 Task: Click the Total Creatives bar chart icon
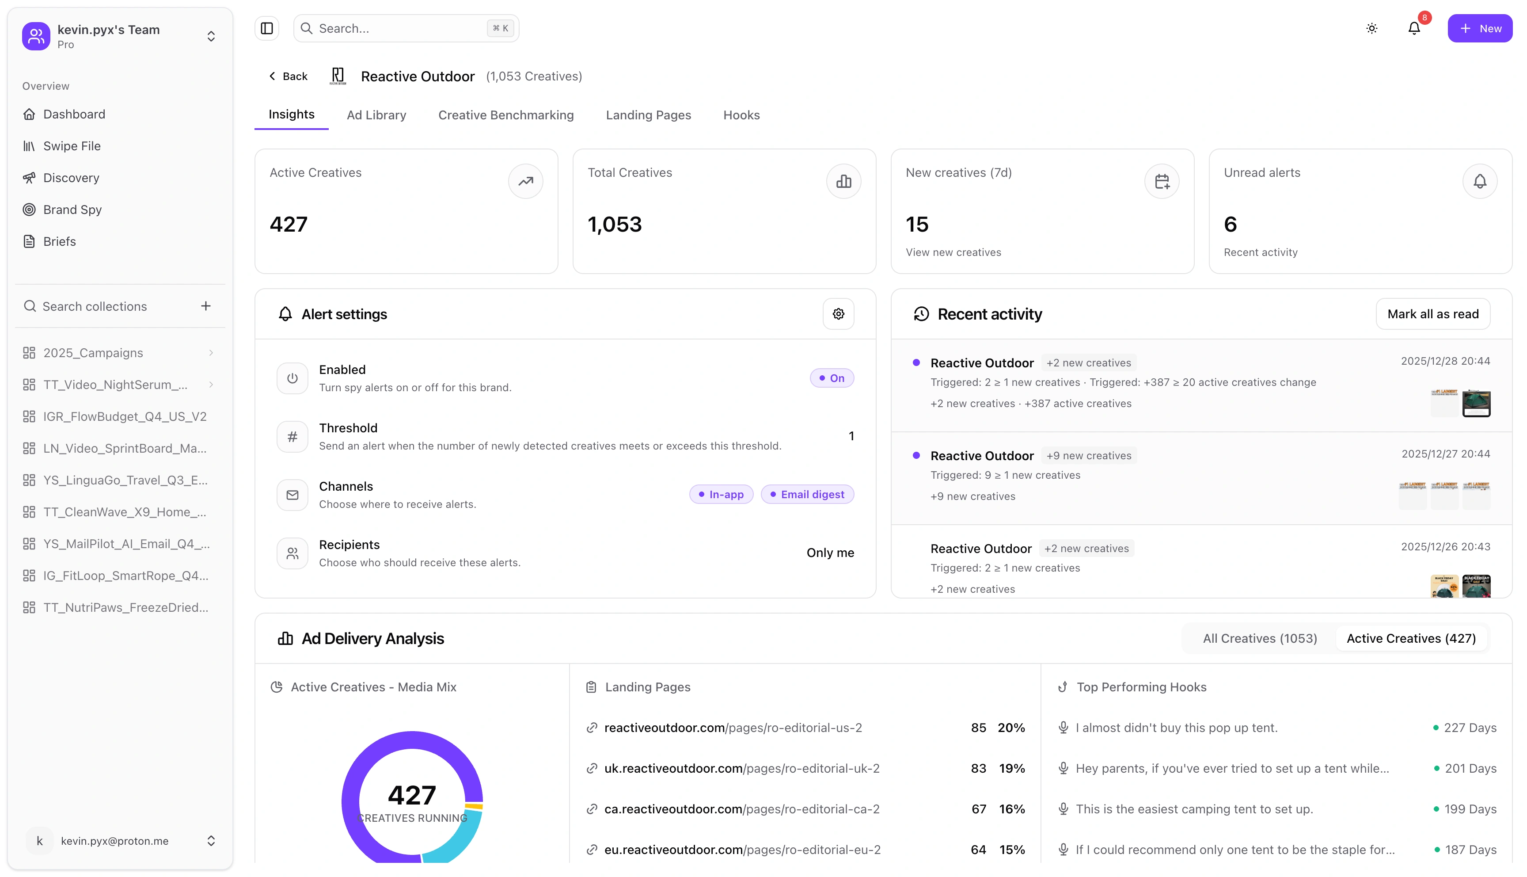[x=843, y=181]
